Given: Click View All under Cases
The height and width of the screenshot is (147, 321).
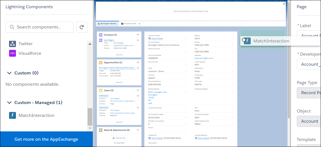Looking at the screenshot, I should pyautogui.click(x=119, y=122).
